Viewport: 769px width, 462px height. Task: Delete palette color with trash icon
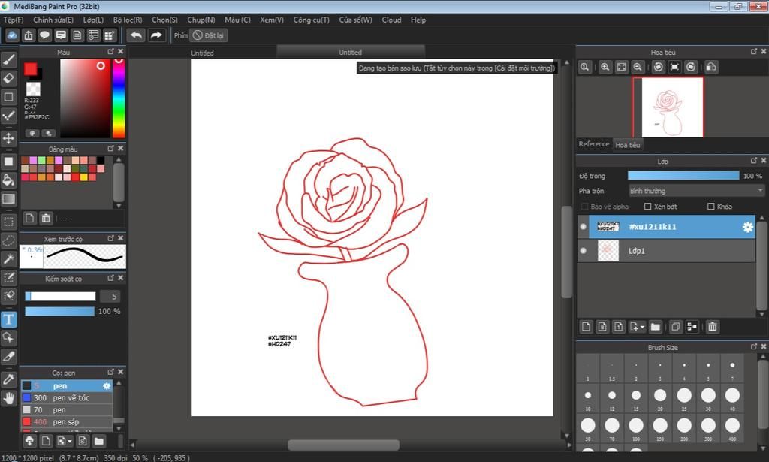coord(46,219)
